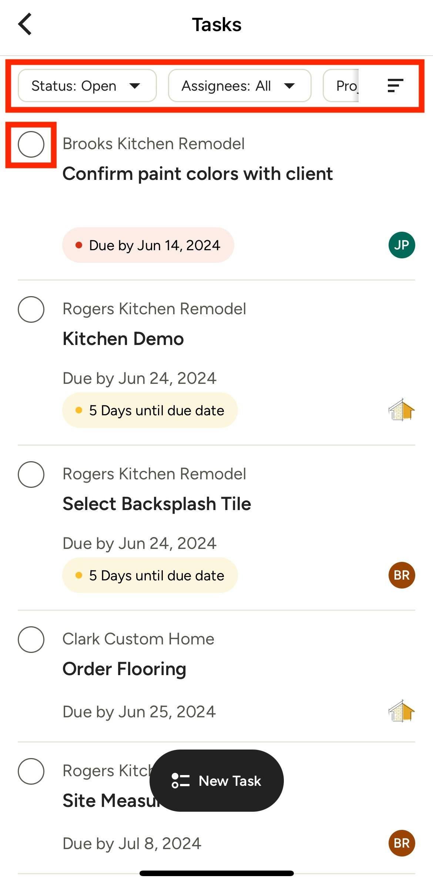Open the Status: Open filter dropdown
This screenshot has width=433, height=885.
pos(87,86)
